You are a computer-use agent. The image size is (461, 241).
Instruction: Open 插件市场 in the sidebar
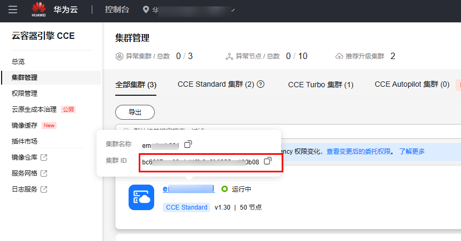click(x=25, y=142)
